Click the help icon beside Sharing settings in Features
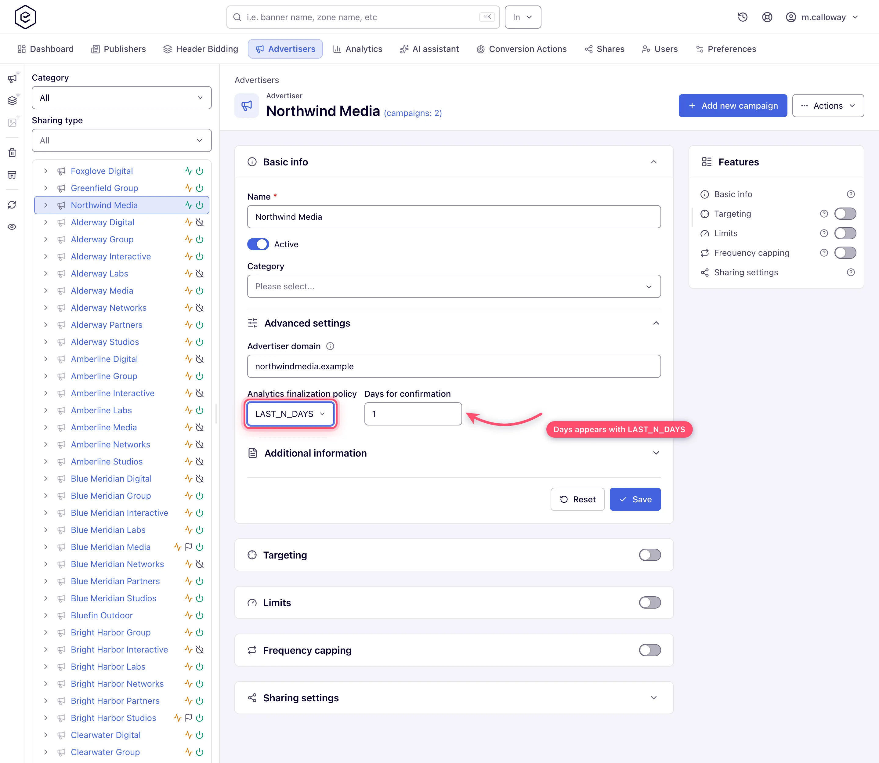Image resolution: width=879 pixels, height=763 pixels. click(x=851, y=273)
